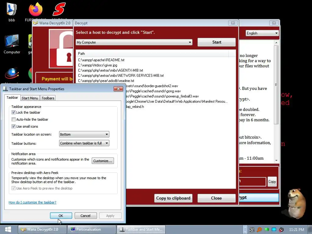This screenshot has width=312, height=234.
Task: Click the gray puzzle tray icon
Action: [x=252, y=230]
